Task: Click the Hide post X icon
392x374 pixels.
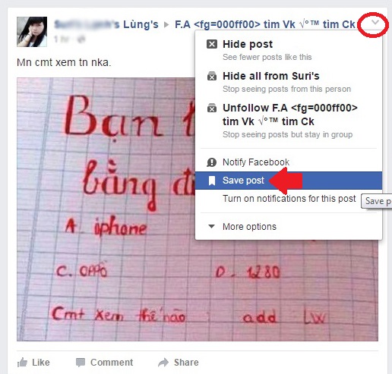Action: tap(212, 44)
